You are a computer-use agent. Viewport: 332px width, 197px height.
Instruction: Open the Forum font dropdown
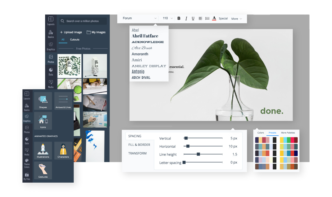pyautogui.click(x=139, y=18)
